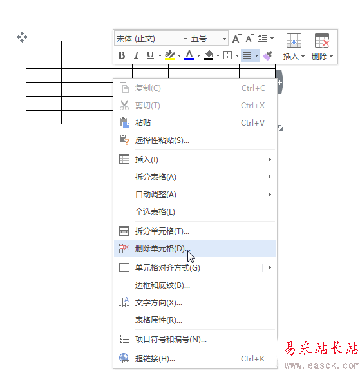Apply Underline formatting

pos(150,55)
